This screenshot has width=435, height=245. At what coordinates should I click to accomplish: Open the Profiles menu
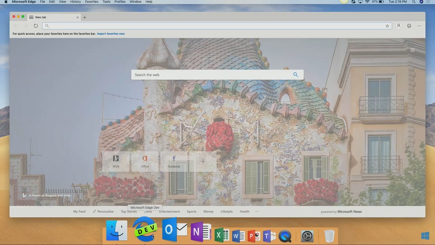pyautogui.click(x=120, y=2)
